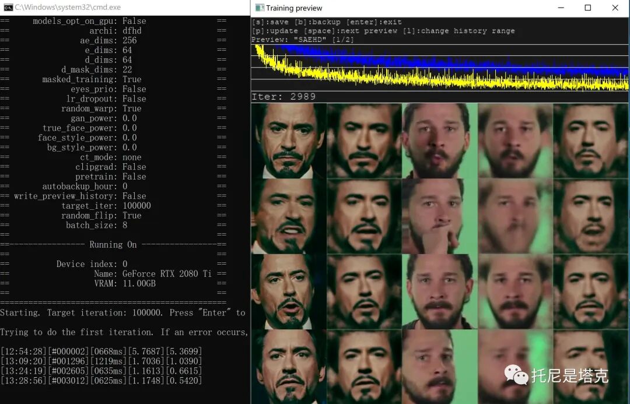
Task: Click the 'e_dims: 64' line
Action: 108,50
